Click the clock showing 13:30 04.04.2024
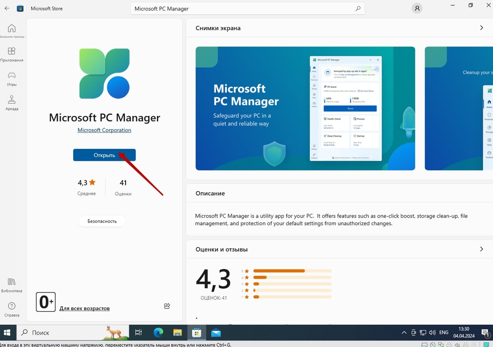This screenshot has height=347, width=493. click(x=464, y=332)
